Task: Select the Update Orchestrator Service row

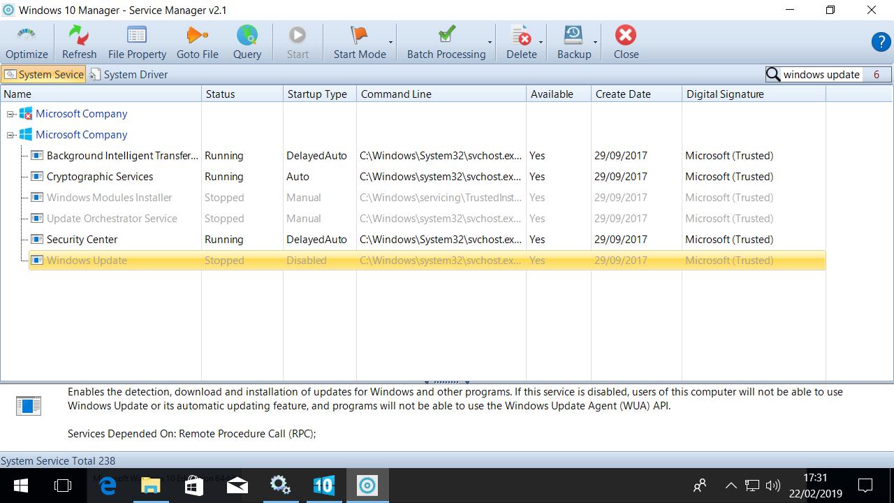Action: [x=427, y=219]
